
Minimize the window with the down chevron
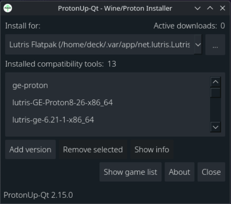tap(197, 8)
